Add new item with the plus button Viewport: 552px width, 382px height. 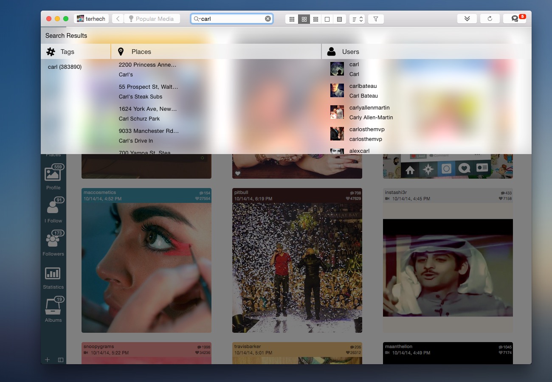click(x=48, y=360)
